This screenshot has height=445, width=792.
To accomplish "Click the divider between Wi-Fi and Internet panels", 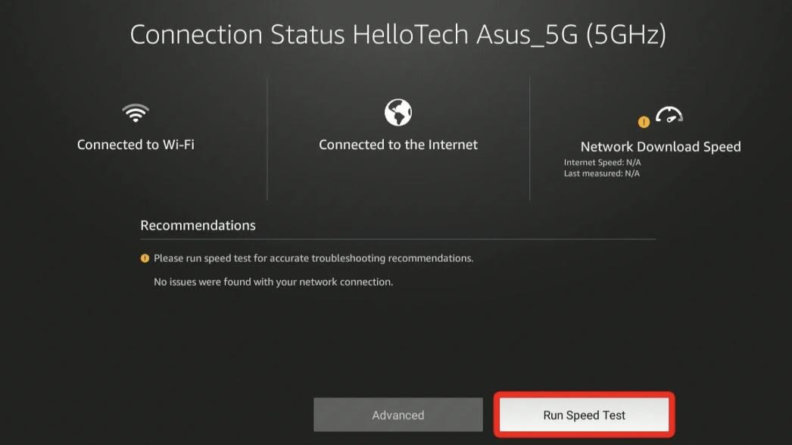I will (x=267, y=139).
